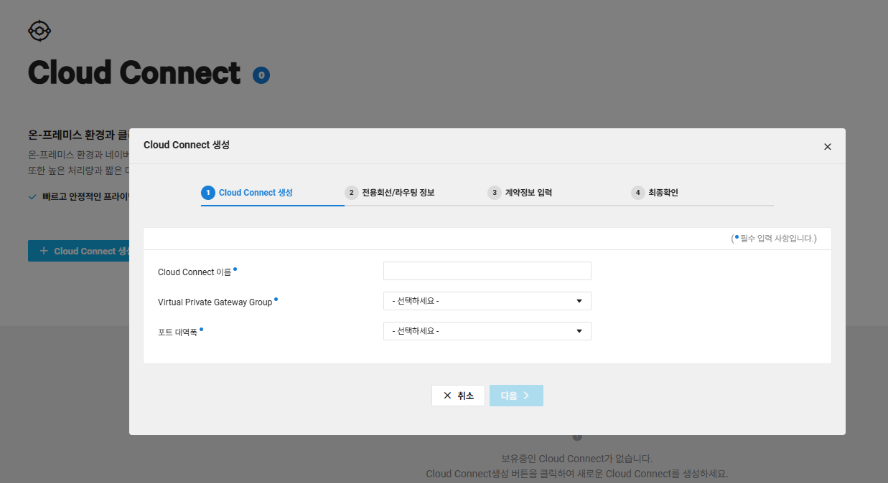Click the blue count badge showing 0
The image size is (888, 483).
[x=261, y=75]
